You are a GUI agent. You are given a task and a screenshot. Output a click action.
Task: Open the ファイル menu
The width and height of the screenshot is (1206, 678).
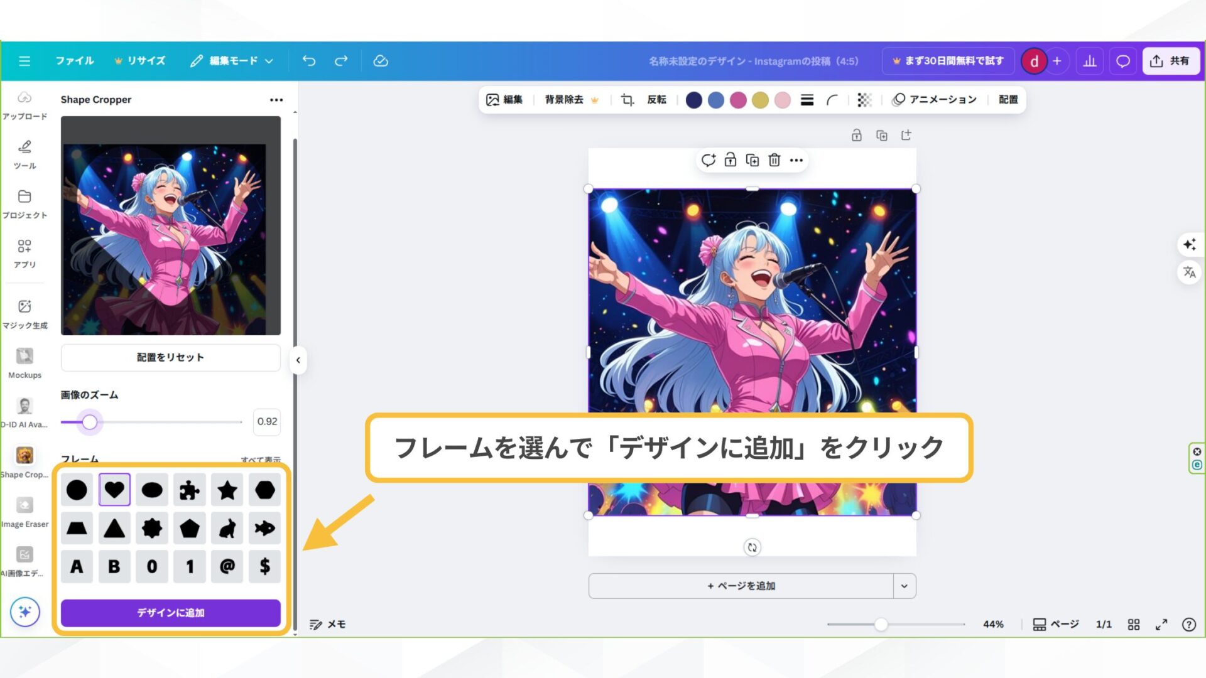[75, 60]
